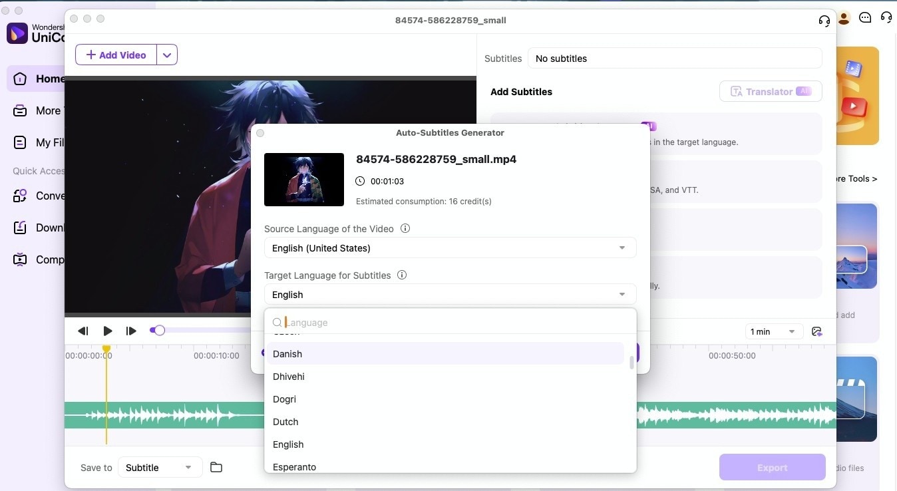
Task: Step to next frame
Action: pyautogui.click(x=131, y=331)
